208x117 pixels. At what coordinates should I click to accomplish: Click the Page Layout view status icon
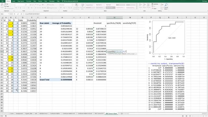186,116
